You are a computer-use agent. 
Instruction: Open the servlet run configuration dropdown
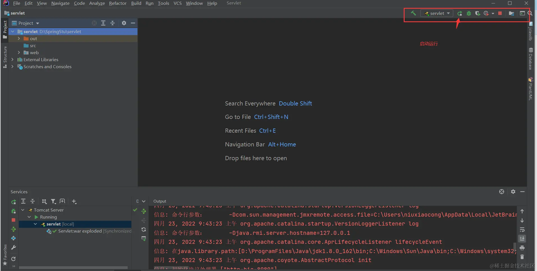click(437, 13)
